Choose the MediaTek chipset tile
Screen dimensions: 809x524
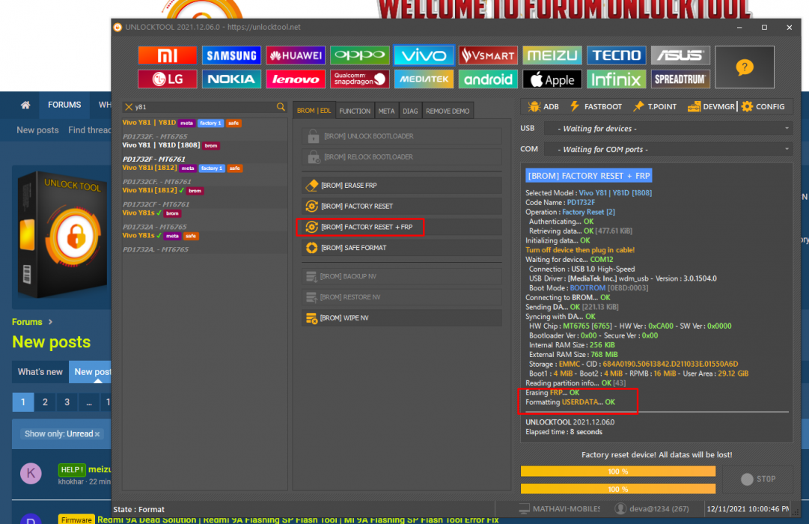coord(424,79)
